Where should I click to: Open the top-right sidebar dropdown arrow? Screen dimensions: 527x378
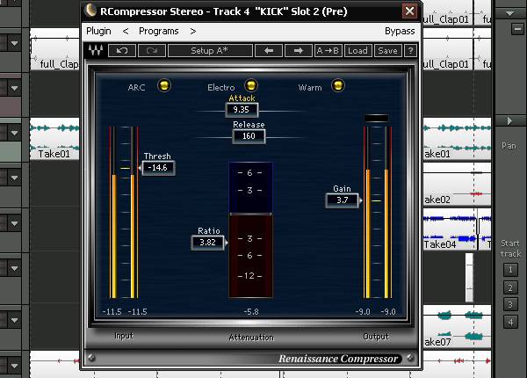pyautogui.click(x=509, y=13)
